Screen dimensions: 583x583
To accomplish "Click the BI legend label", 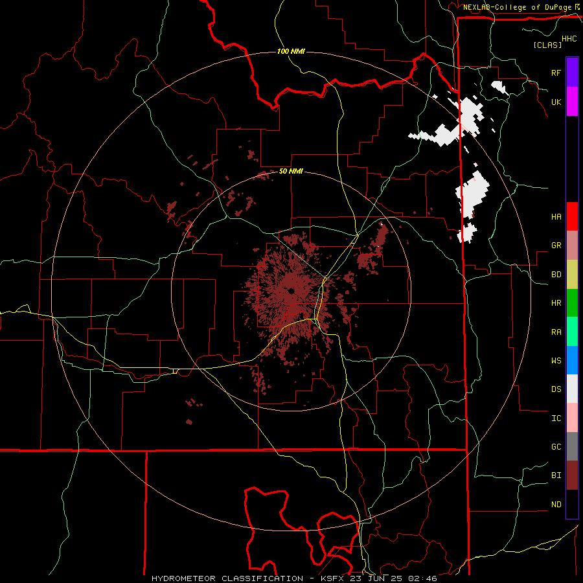I will coord(556,475).
